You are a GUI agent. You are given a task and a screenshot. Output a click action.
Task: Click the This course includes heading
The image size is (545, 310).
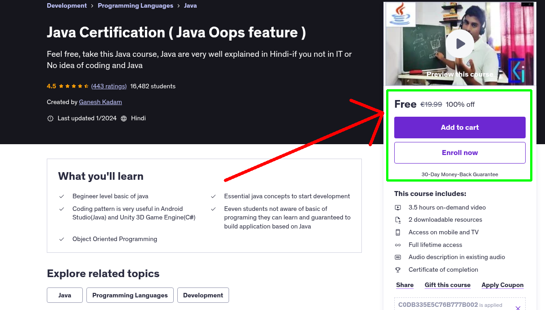pos(430,194)
